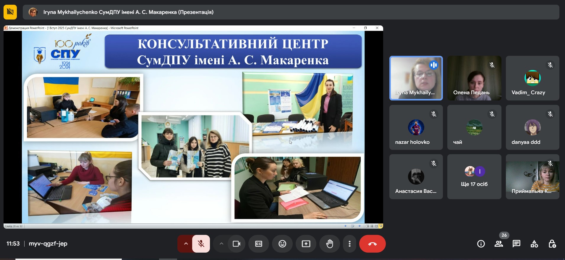This screenshot has width=565, height=260.
Task: Click meeting code myv-qgzf-jep
Action: pos(48,244)
